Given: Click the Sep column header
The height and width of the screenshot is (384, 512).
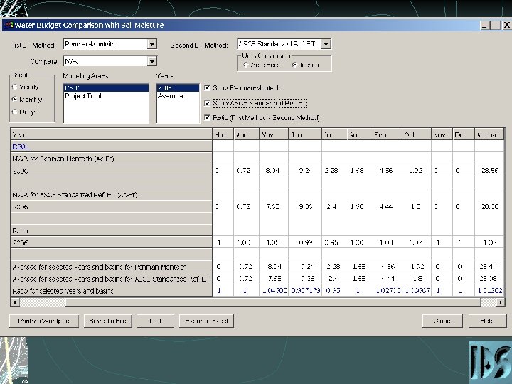Looking at the screenshot, I should coord(388,134).
